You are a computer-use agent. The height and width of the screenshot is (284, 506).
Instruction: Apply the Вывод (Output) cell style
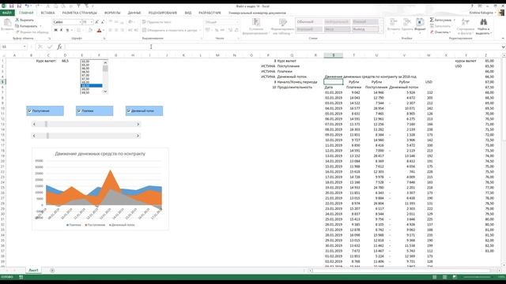point(365,29)
